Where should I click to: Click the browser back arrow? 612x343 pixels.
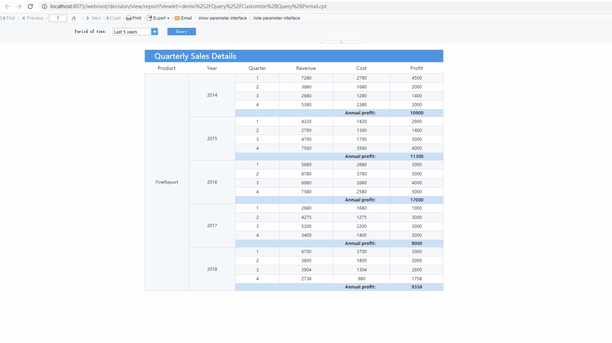coord(7,6)
